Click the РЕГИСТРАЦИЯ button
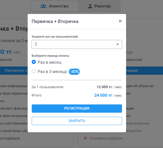 (77, 109)
